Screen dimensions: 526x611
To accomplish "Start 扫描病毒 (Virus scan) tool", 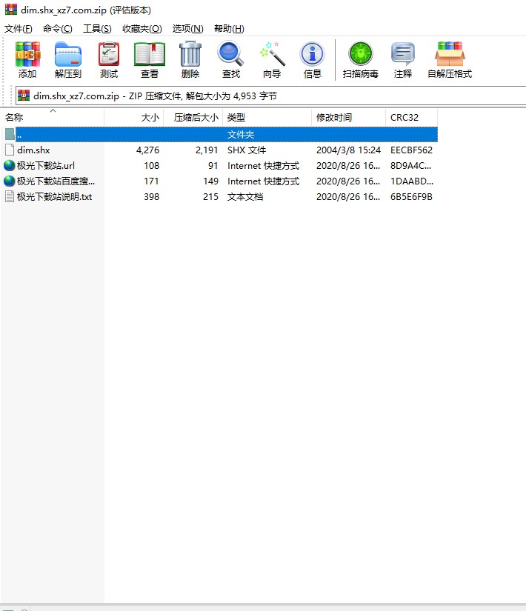I will coord(361,59).
